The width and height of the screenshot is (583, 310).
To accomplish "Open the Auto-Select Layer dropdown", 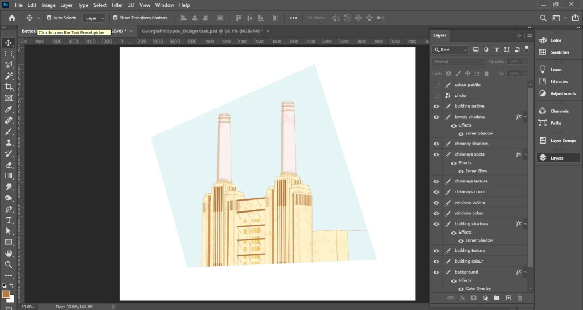I will pyautogui.click(x=94, y=18).
